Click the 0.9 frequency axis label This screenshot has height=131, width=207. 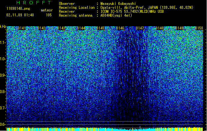point(3,75)
